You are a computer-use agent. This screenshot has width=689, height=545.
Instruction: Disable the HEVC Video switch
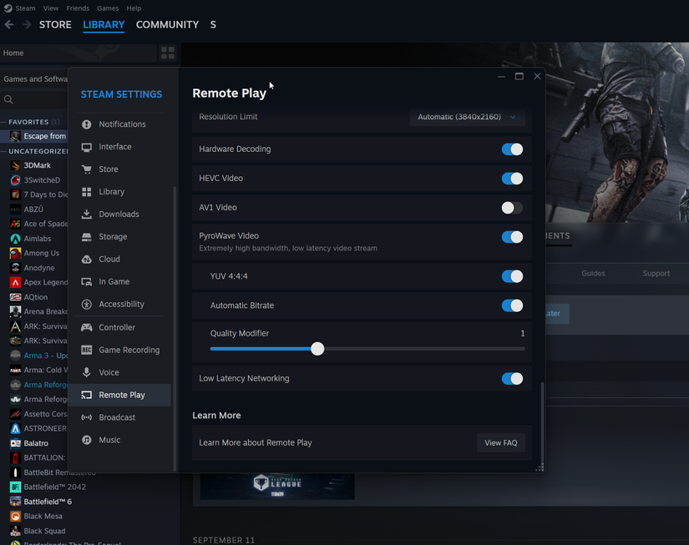pyautogui.click(x=512, y=179)
